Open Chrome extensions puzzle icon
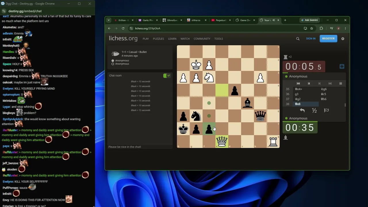 click(321, 28)
